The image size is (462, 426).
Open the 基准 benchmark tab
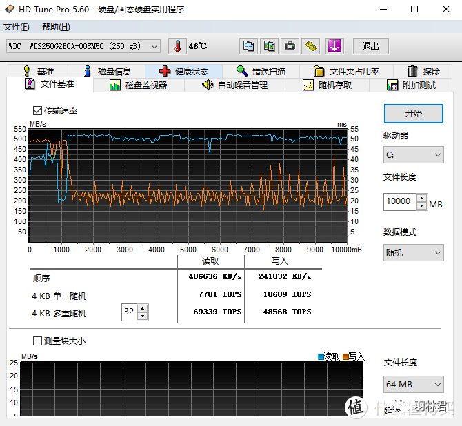pyautogui.click(x=39, y=71)
